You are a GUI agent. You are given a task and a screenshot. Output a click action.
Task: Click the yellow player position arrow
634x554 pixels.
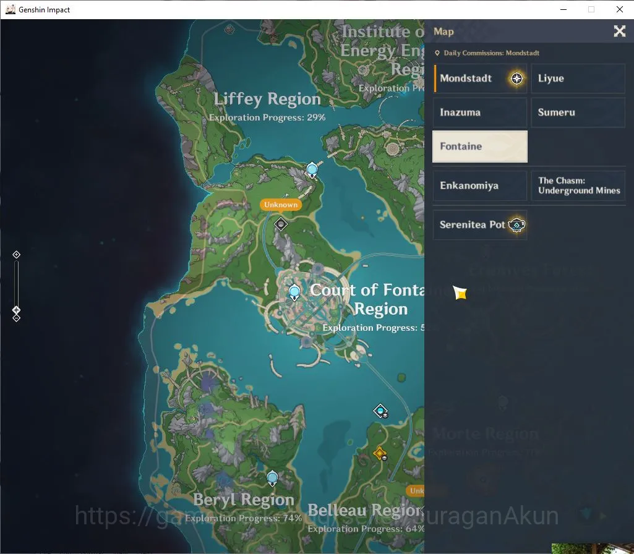[x=460, y=292]
